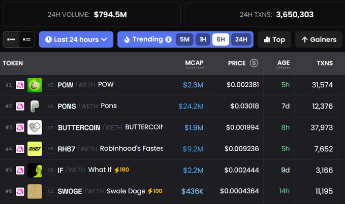Click the 24H VOLUME $794.5M panel
Screen dimensions: 345x204
92,15
